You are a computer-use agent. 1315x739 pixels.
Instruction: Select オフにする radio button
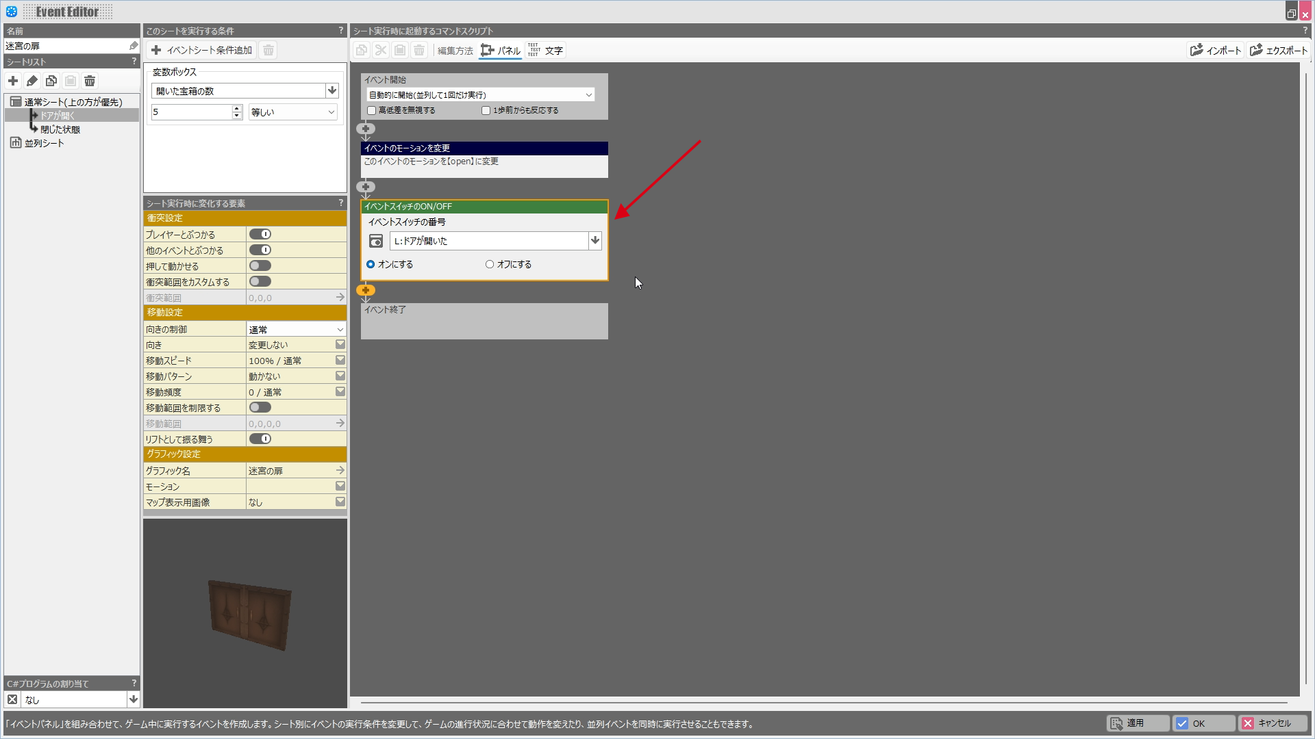(x=490, y=264)
